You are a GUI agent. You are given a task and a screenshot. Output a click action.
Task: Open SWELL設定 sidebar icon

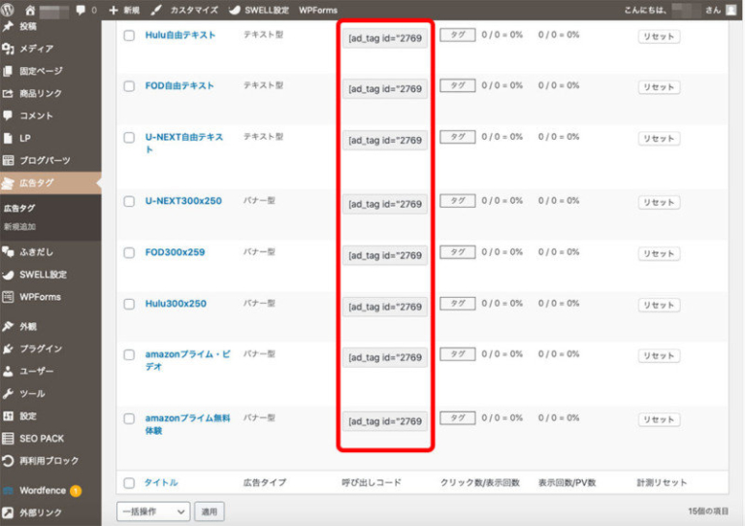(8, 275)
